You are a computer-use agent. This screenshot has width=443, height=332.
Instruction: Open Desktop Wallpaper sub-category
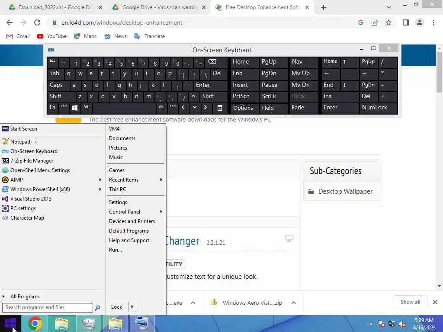pos(345,192)
